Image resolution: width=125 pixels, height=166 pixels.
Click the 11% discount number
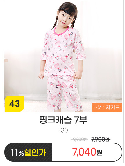click(17, 153)
